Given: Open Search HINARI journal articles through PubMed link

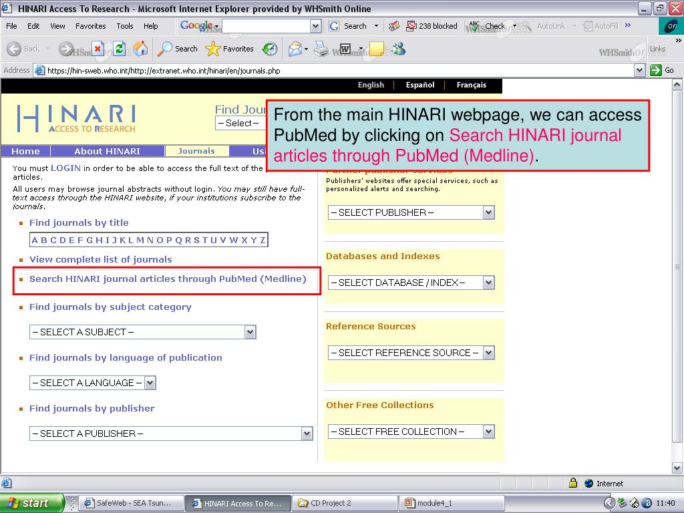Looking at the screenshot, I should click(168, 279).
